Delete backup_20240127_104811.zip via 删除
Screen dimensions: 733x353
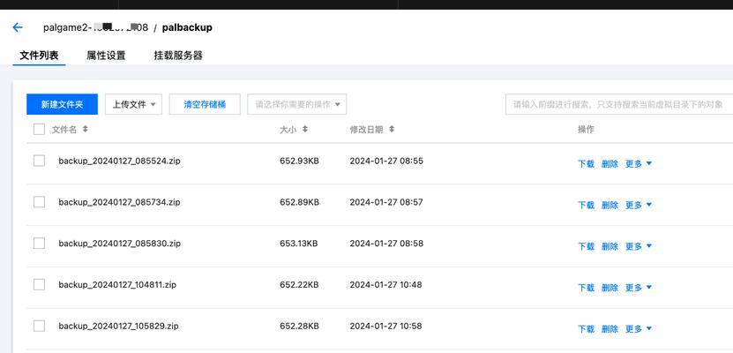click(x=610, y=288)
